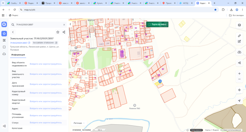The width and height of the screenshot is (246, 132).
Task: Open a new browser tab
Action: [x=214, y=3]
